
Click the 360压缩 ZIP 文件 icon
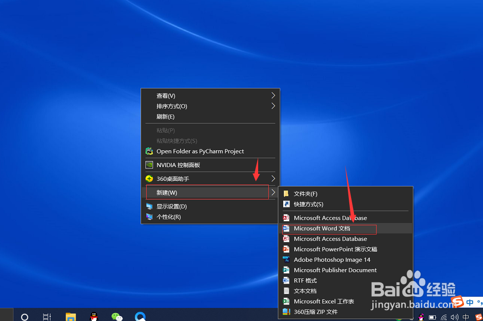tap(286, 312)
